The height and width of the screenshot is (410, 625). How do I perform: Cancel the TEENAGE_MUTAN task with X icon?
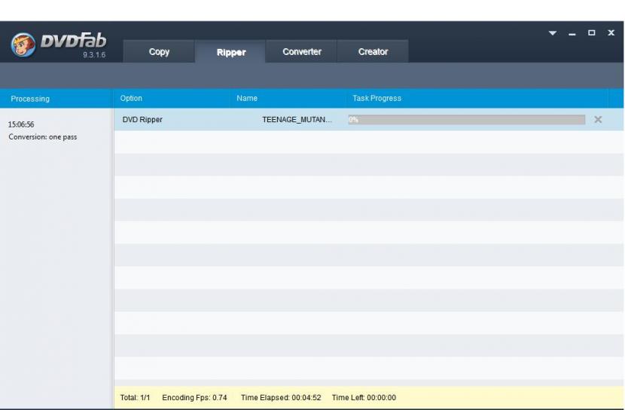tap(598, 119)
